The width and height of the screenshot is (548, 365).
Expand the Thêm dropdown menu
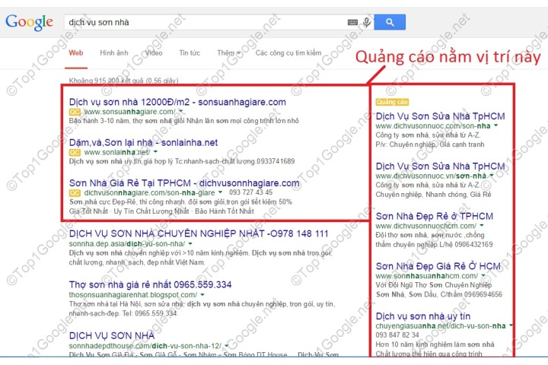[x=229, y=53]
